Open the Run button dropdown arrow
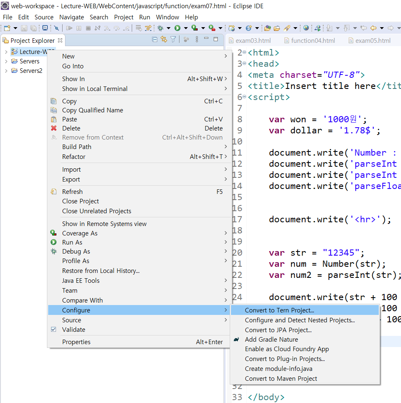Screen dimensions: 401x403 186,28
